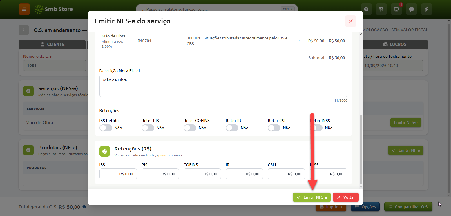The height and width of the screenshot is (216, 451).
Task: Toggle the Reter COFINS switch
Action: (x=190, y=128)
